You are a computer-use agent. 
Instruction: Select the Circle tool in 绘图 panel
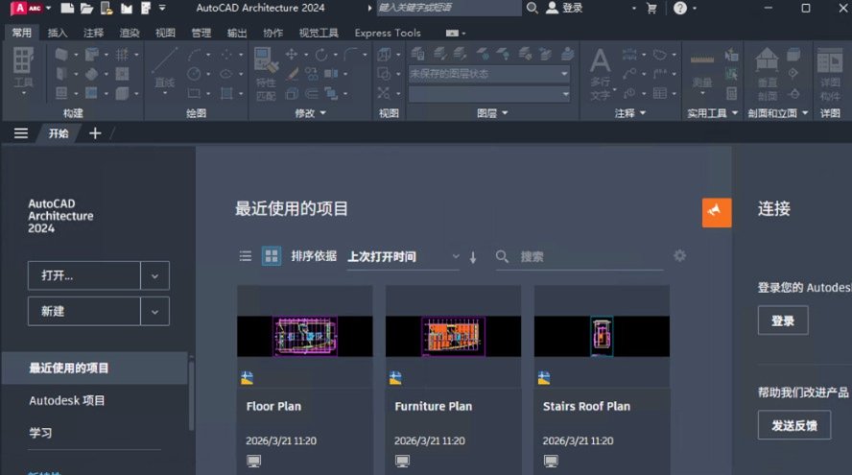point(194,74)
